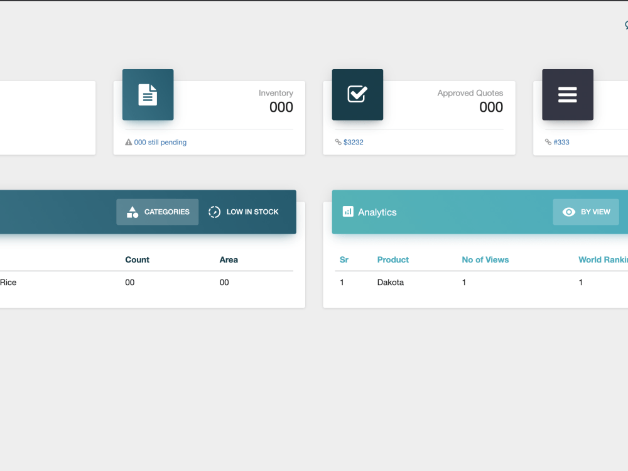The height and width of the screenshot is (471, 628).
Task: Click the warning triangle icon beside still pending
Action: pos(129,142)
